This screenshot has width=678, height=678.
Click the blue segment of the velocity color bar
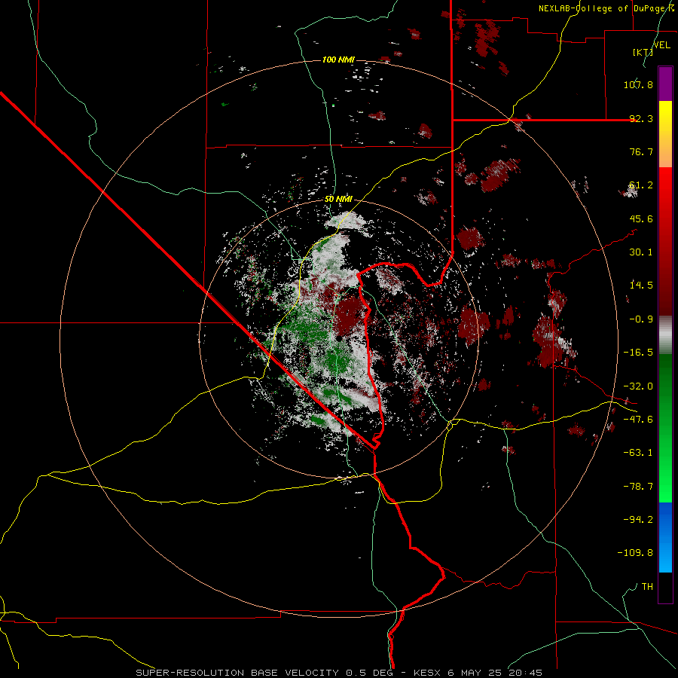(665, 537)
